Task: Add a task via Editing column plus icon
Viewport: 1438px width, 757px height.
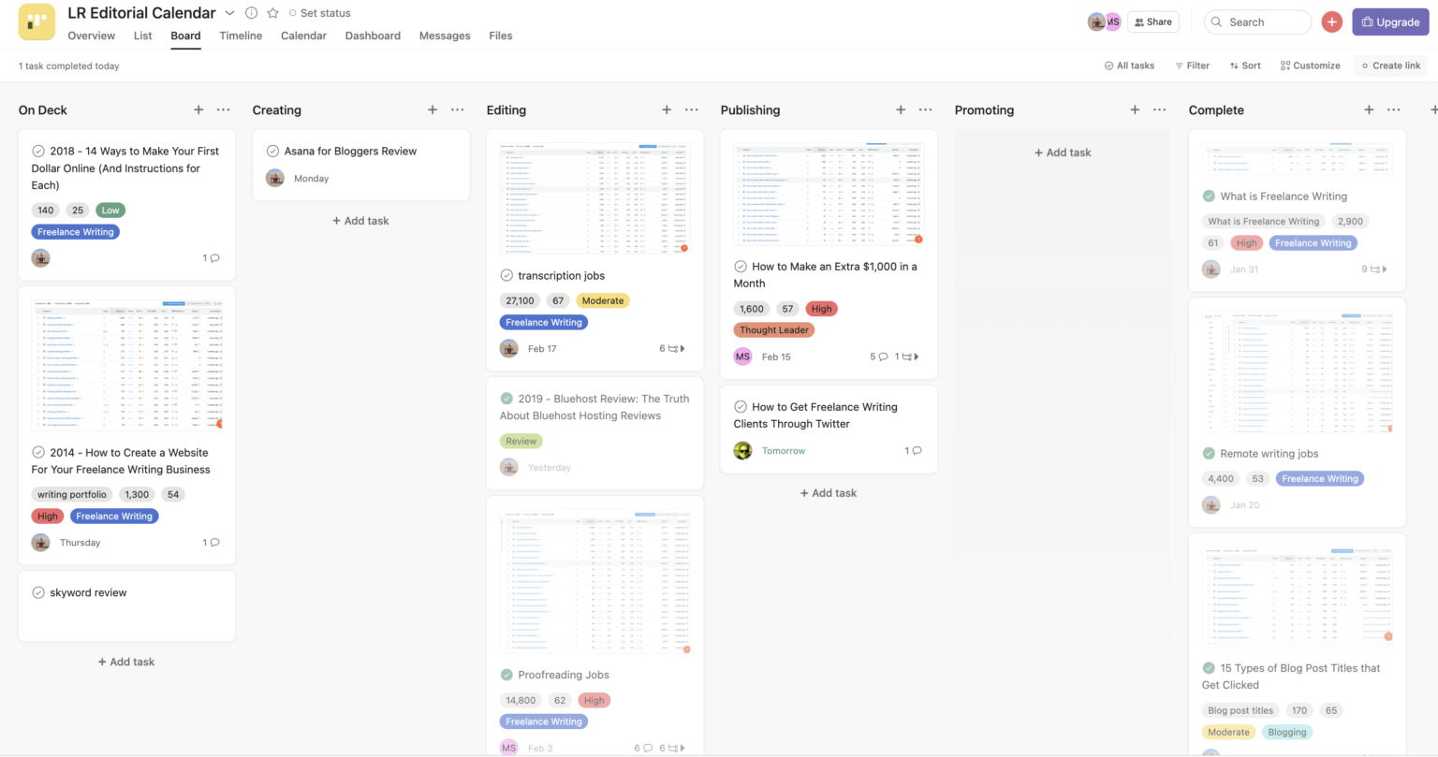Action: coord(667,109)
